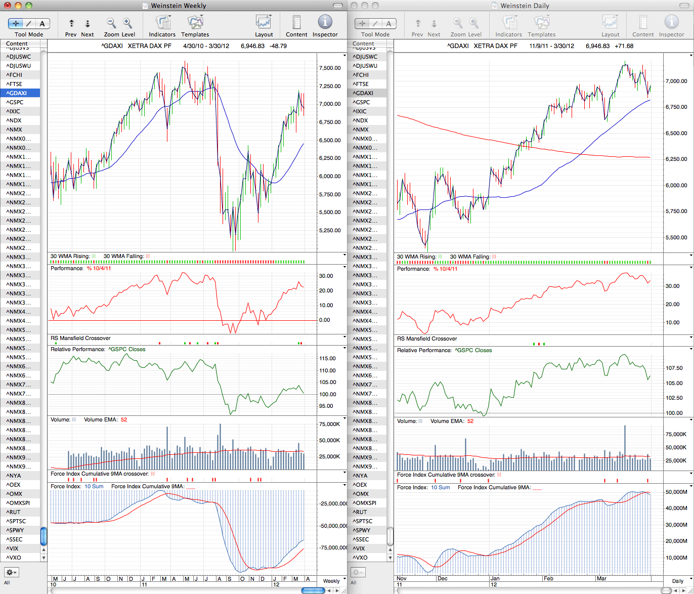Click horizontal scrollbar thumb under Weekly chart
This screenshot has width=694, height=594.
(x=313, y=590)
